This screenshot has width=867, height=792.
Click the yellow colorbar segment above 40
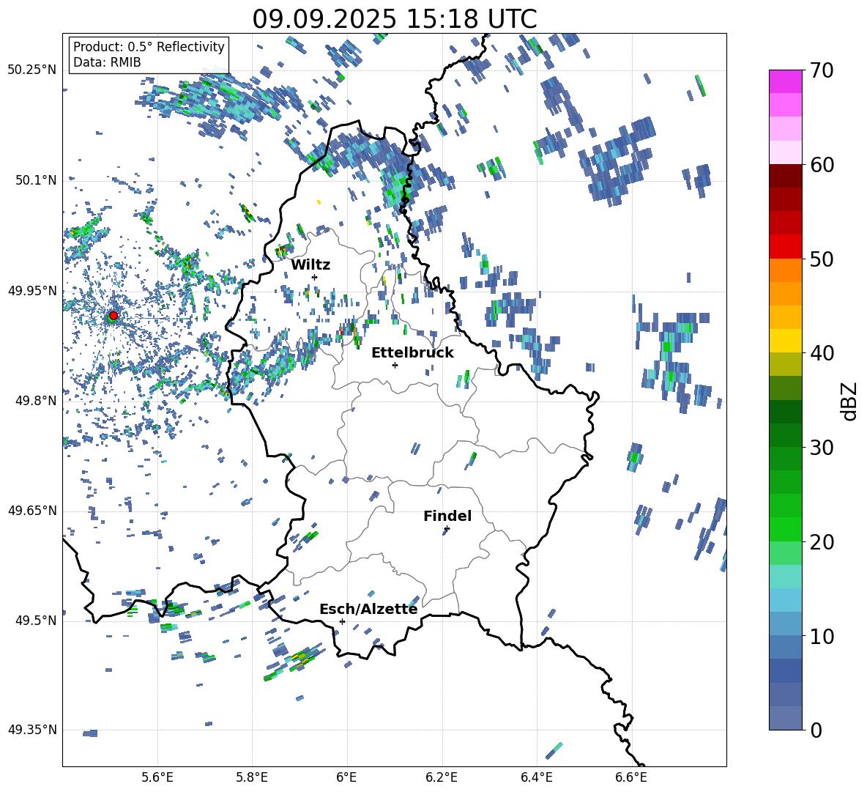786,341
